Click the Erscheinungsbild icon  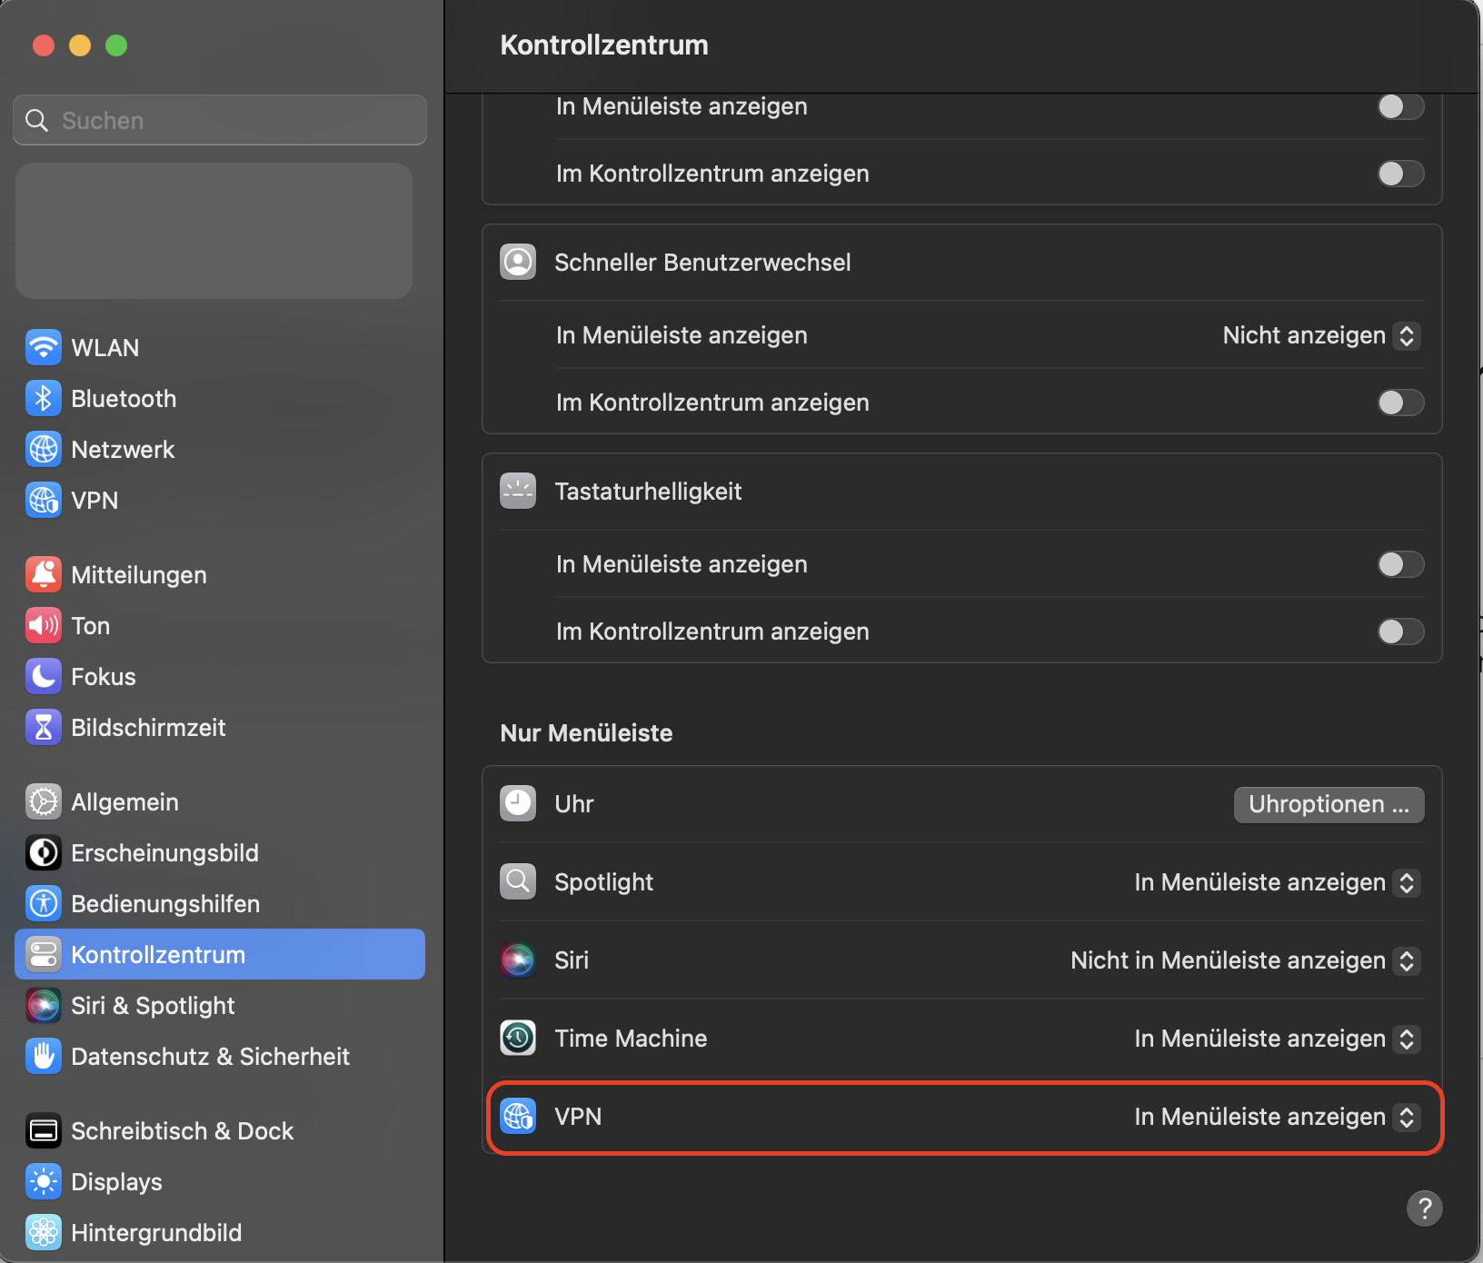coord(44,852)
